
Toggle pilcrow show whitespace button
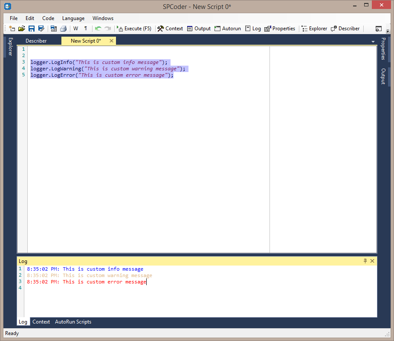(86, 29)
